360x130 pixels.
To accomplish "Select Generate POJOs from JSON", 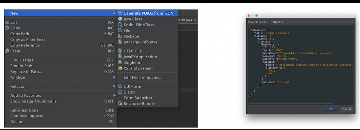I will click(x=148, y=13).
